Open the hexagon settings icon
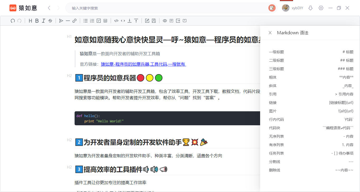Screen dimensions: 360x192 [321, 8]
